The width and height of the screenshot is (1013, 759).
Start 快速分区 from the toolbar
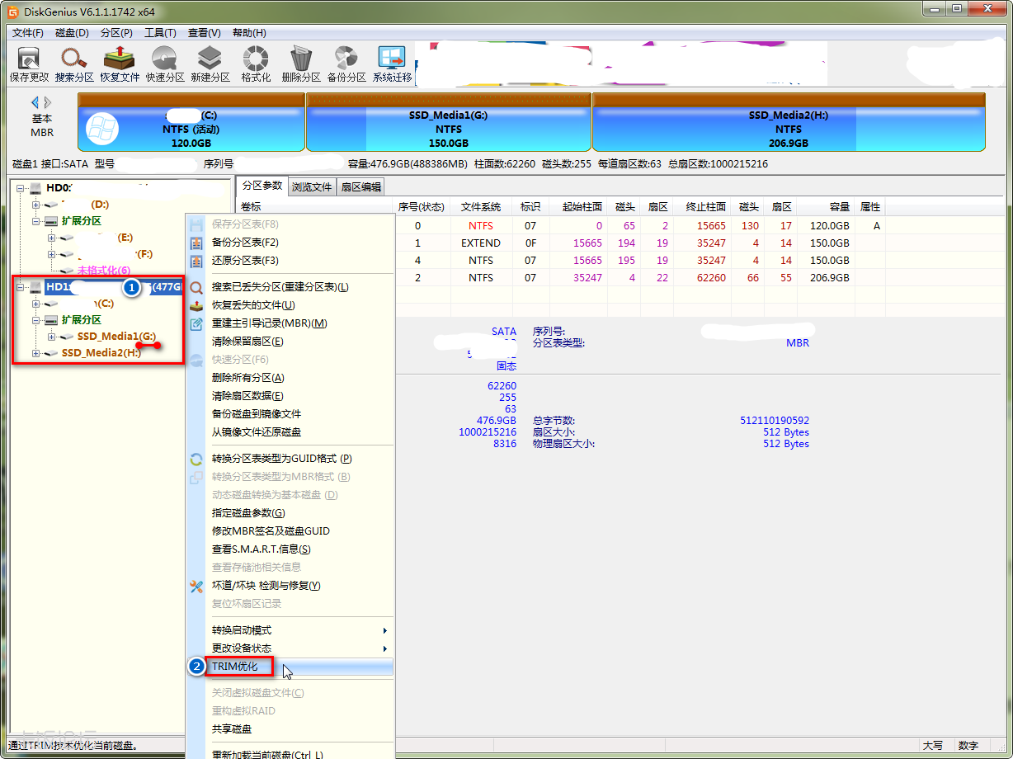(165, 64)
